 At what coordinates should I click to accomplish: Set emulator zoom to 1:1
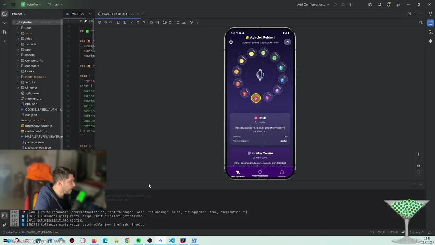click(x=419, y=166)
